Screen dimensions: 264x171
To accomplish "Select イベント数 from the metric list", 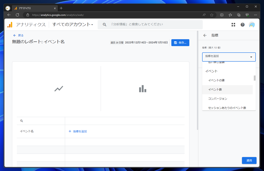I will pos(227,90).
